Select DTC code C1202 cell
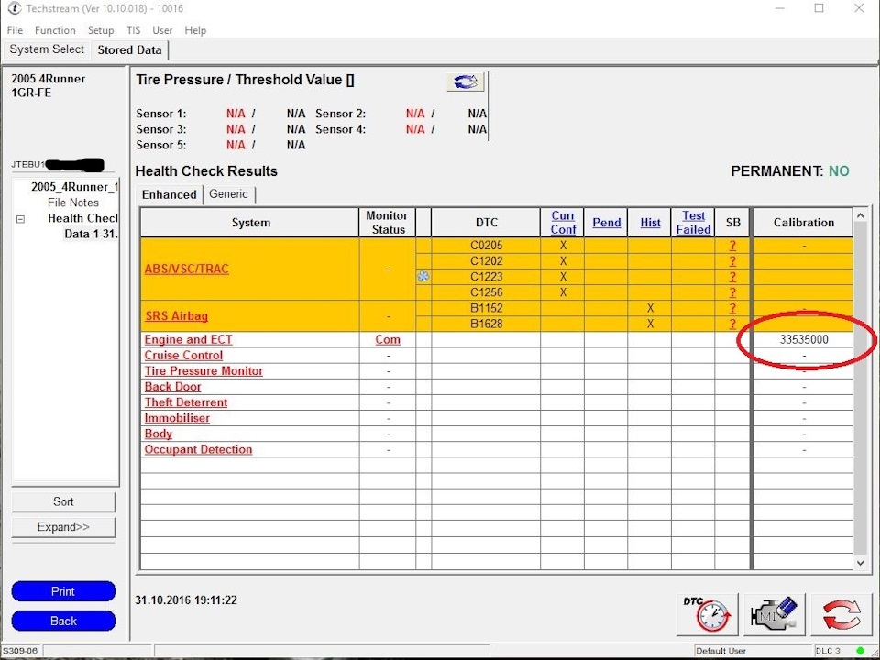Viewport: 880px width, 660px height. click(487, 261)
